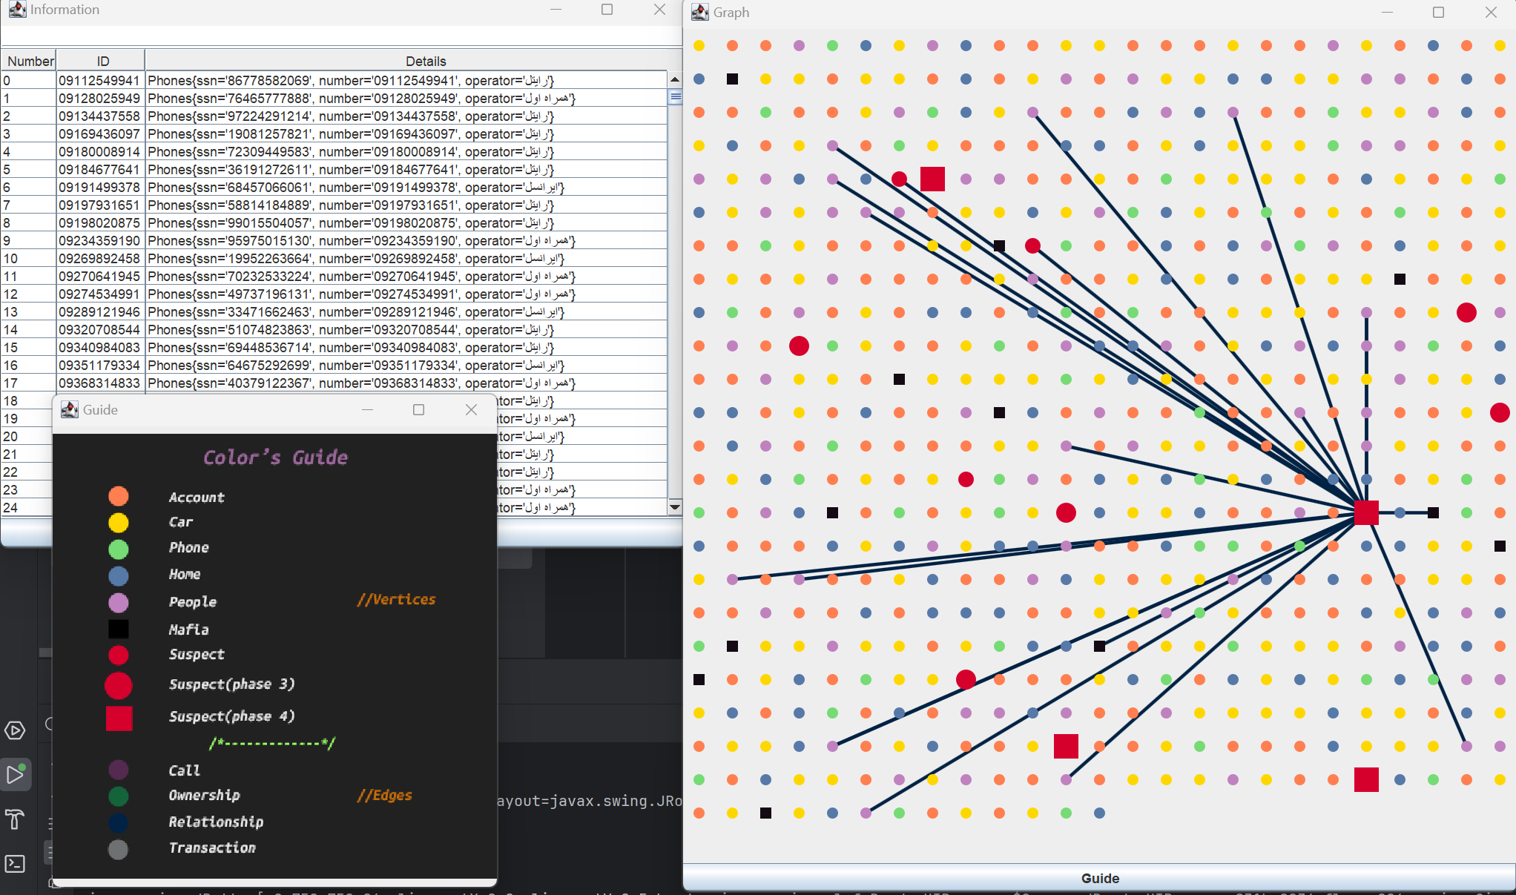Screen dimensions: 1516x895
Task: Click the Ownership green edge icon
Action: click(x=116, y=795)
